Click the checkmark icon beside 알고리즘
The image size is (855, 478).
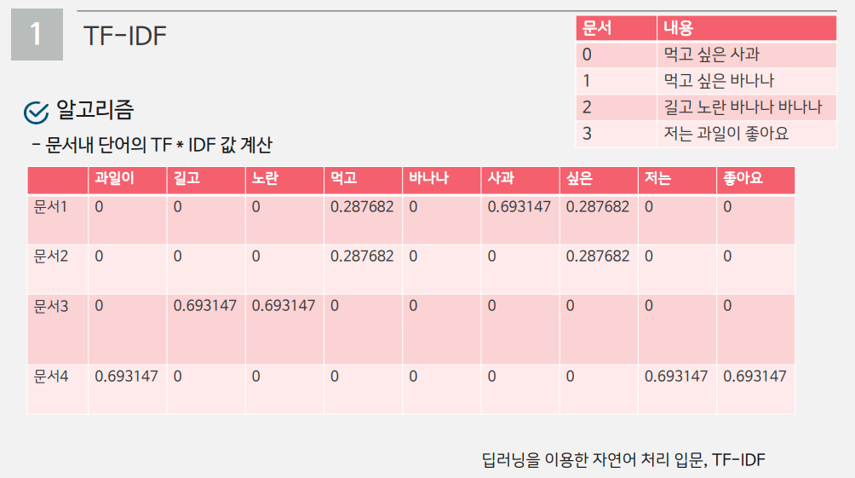point(36,112)
